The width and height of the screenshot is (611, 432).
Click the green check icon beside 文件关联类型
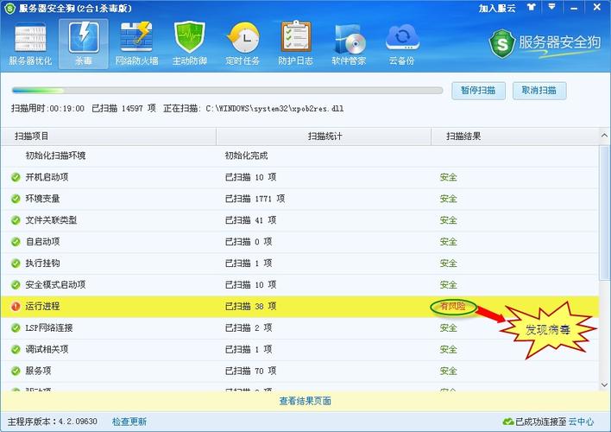(x=16, y=220)
